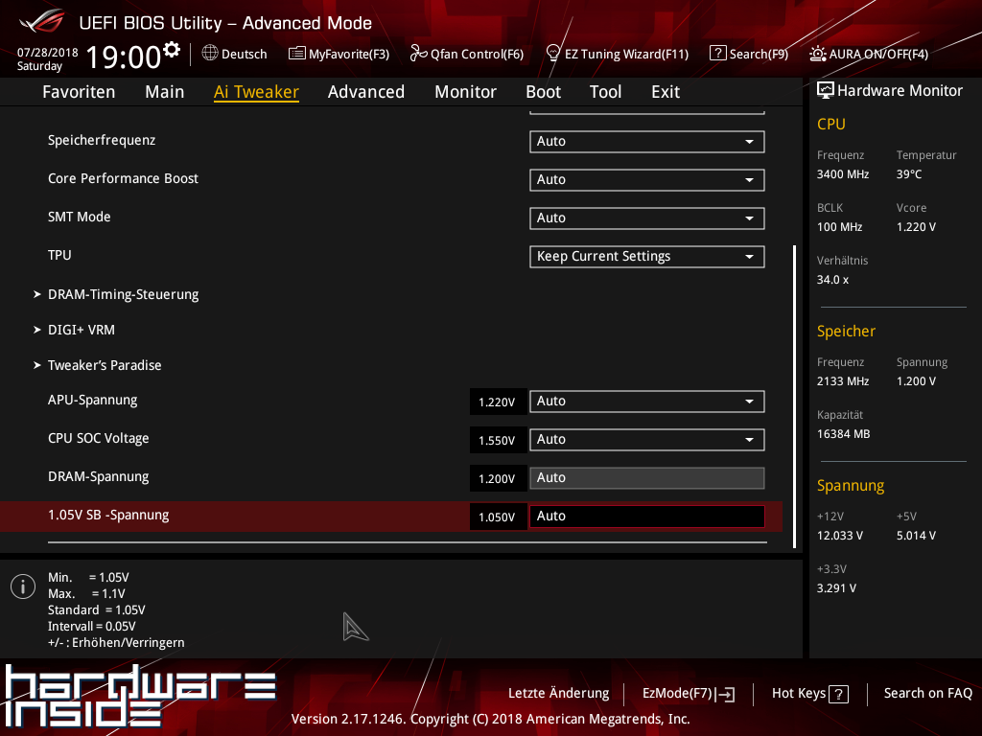The width and height of the screenshot is (982, 736).
Task: Click the 19:00 clock display
Action: tap(124, 57)
